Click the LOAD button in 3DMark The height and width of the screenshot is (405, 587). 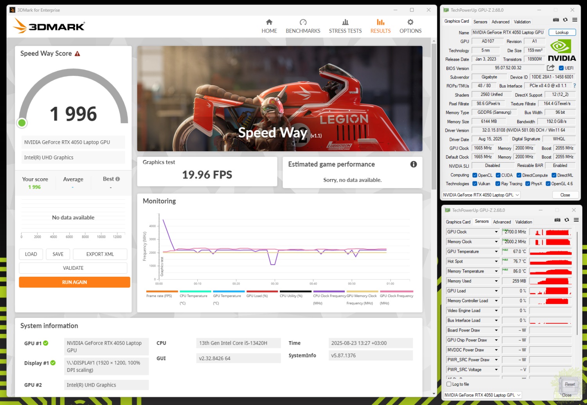coord(31,254)
